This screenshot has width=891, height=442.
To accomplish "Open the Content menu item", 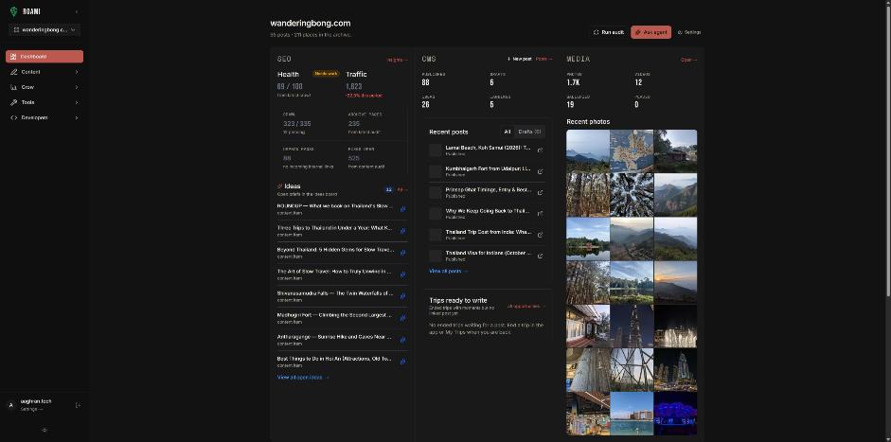I will click(45, 72).
